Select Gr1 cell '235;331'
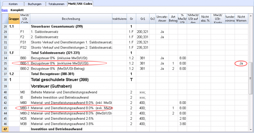The image size is (254, 133). click(x=143, y=47)
